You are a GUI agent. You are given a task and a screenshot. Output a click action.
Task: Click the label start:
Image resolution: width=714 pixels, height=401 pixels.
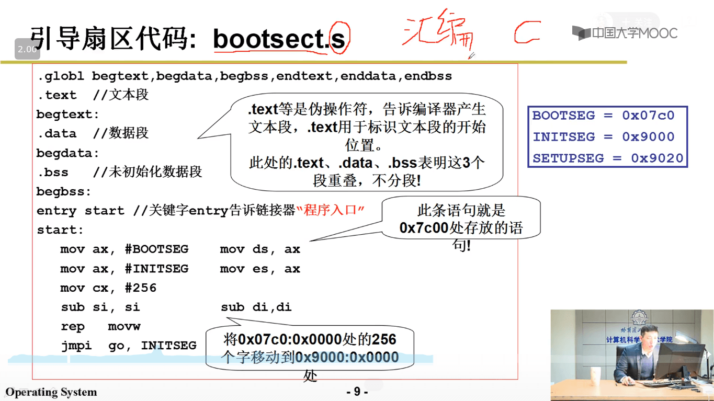point(60,230)
